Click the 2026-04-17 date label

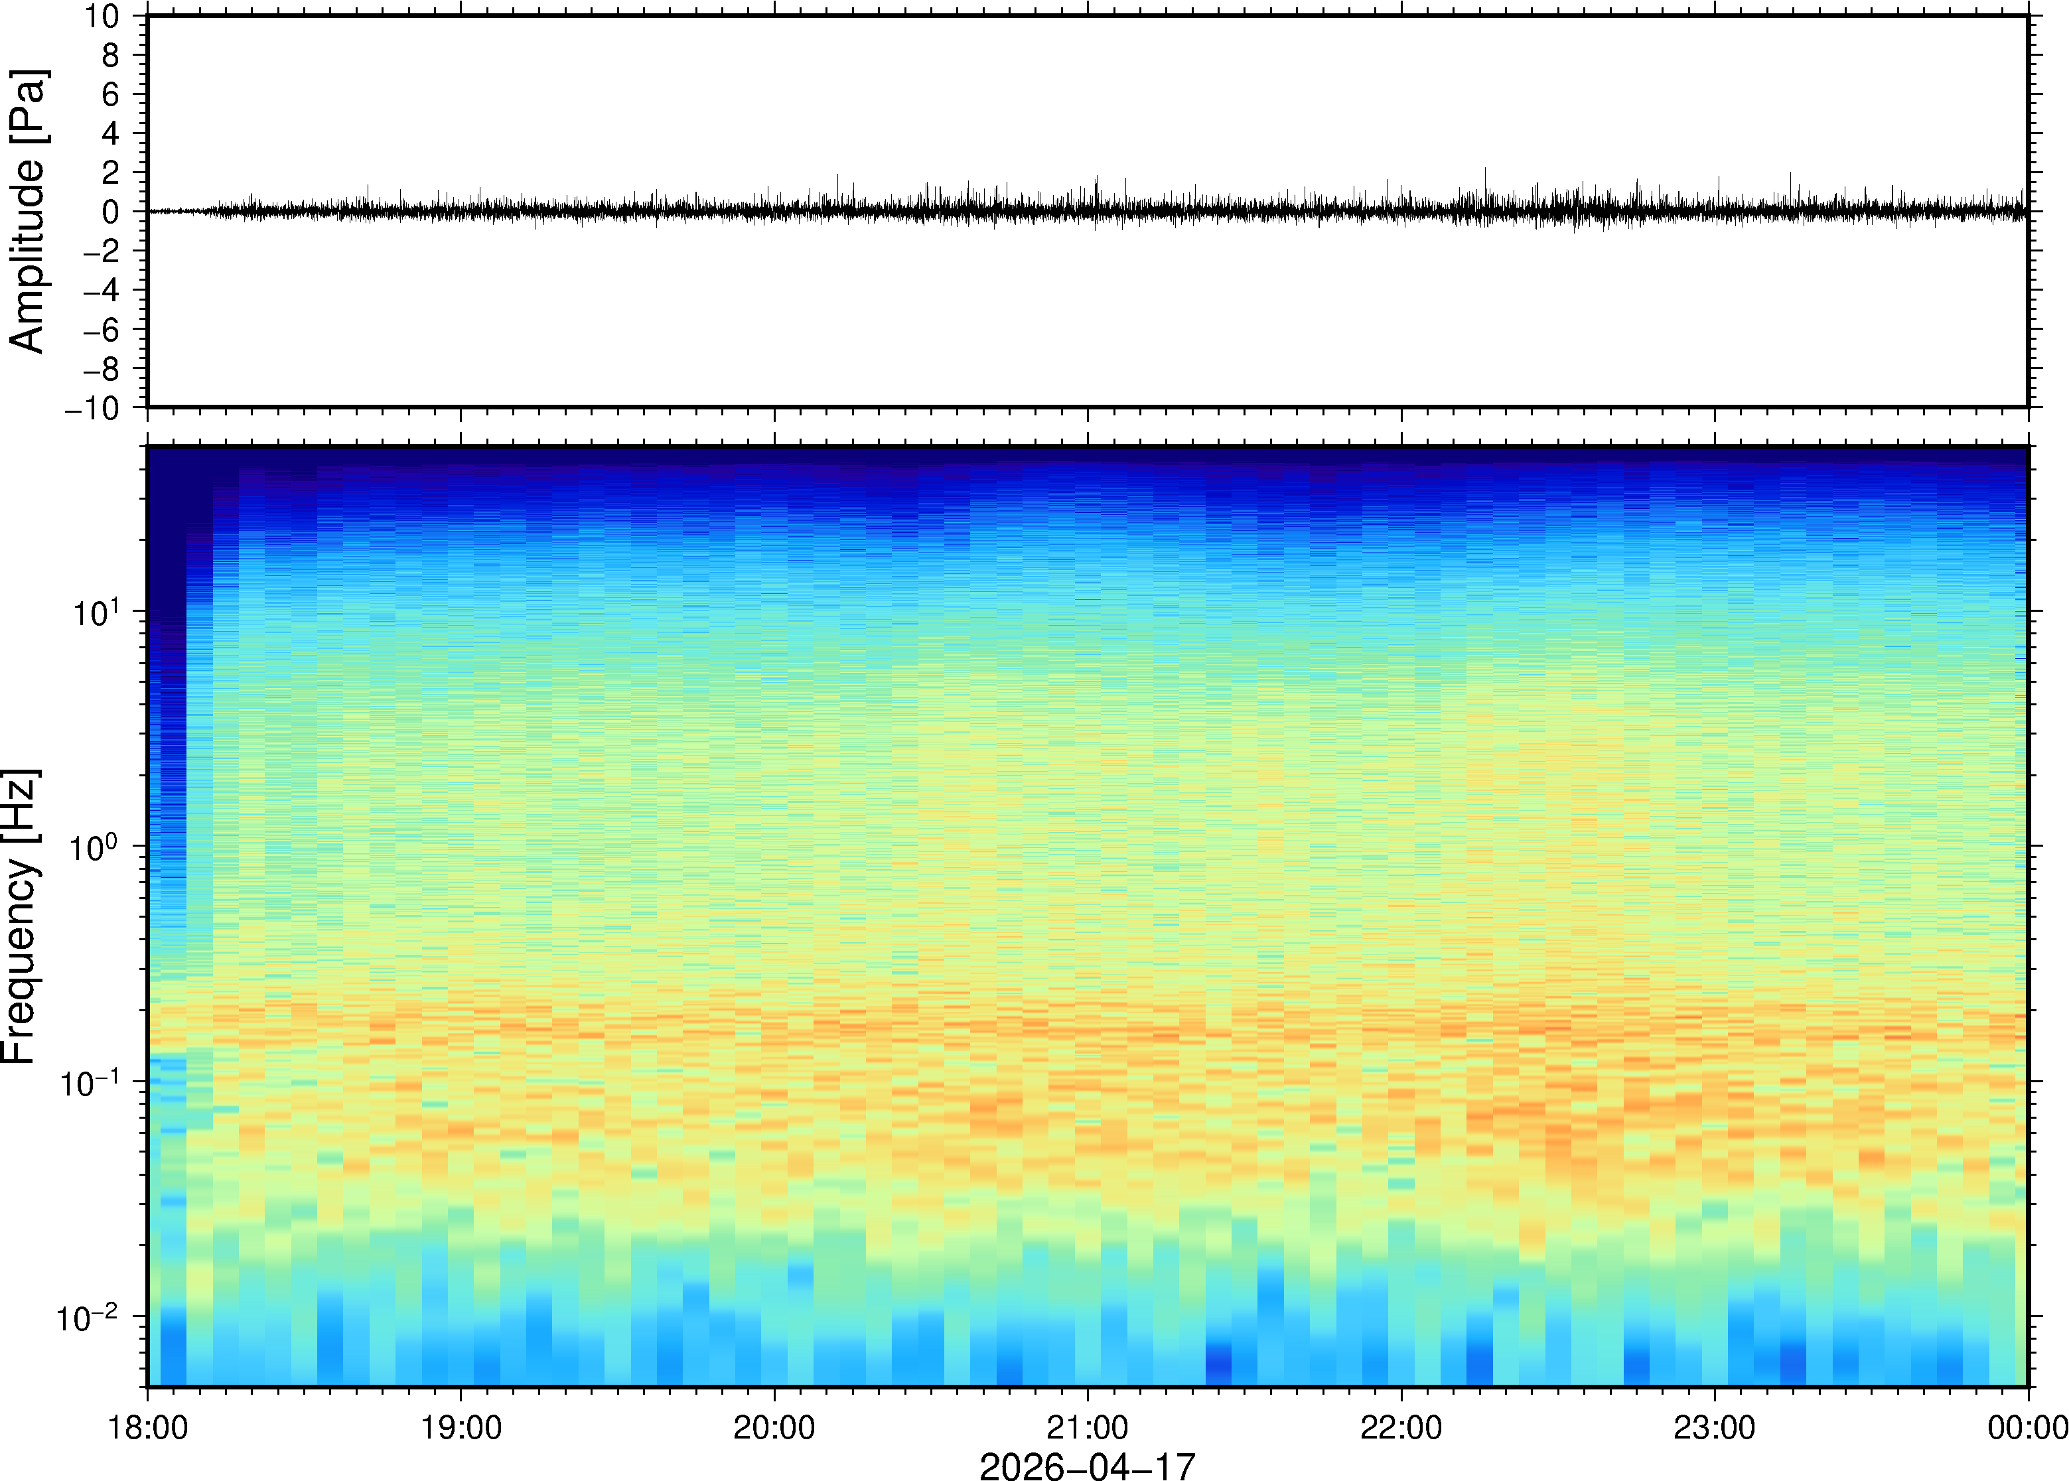coord(1087,1466)
